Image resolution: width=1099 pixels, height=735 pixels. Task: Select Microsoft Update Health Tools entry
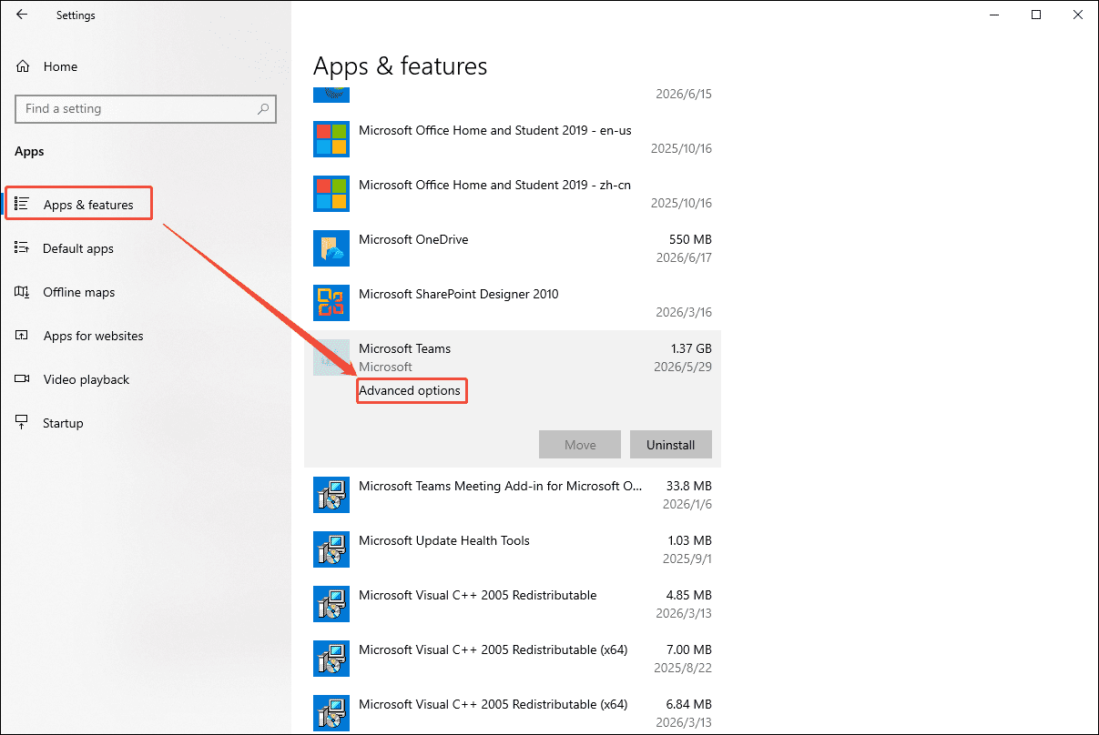tap(444, 540)
